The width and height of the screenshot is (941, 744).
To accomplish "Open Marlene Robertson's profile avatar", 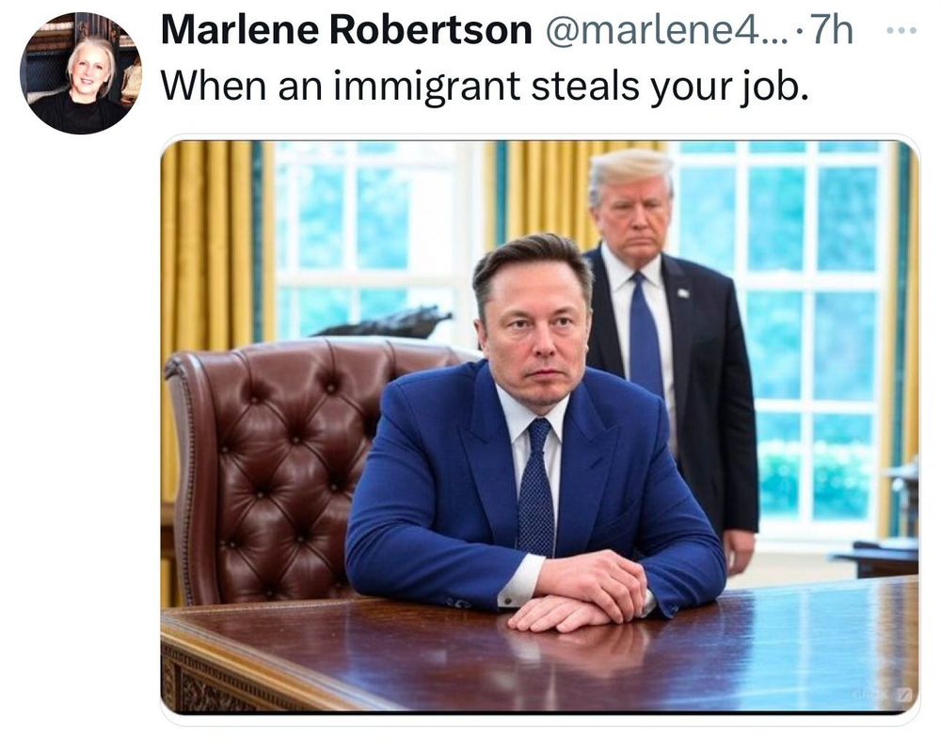I will click(80, 72).
